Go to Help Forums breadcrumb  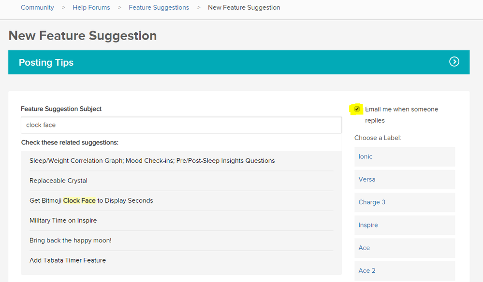[x=91, y=8]
